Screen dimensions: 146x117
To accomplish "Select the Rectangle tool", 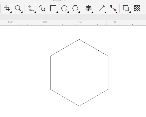I will [53, 8].
